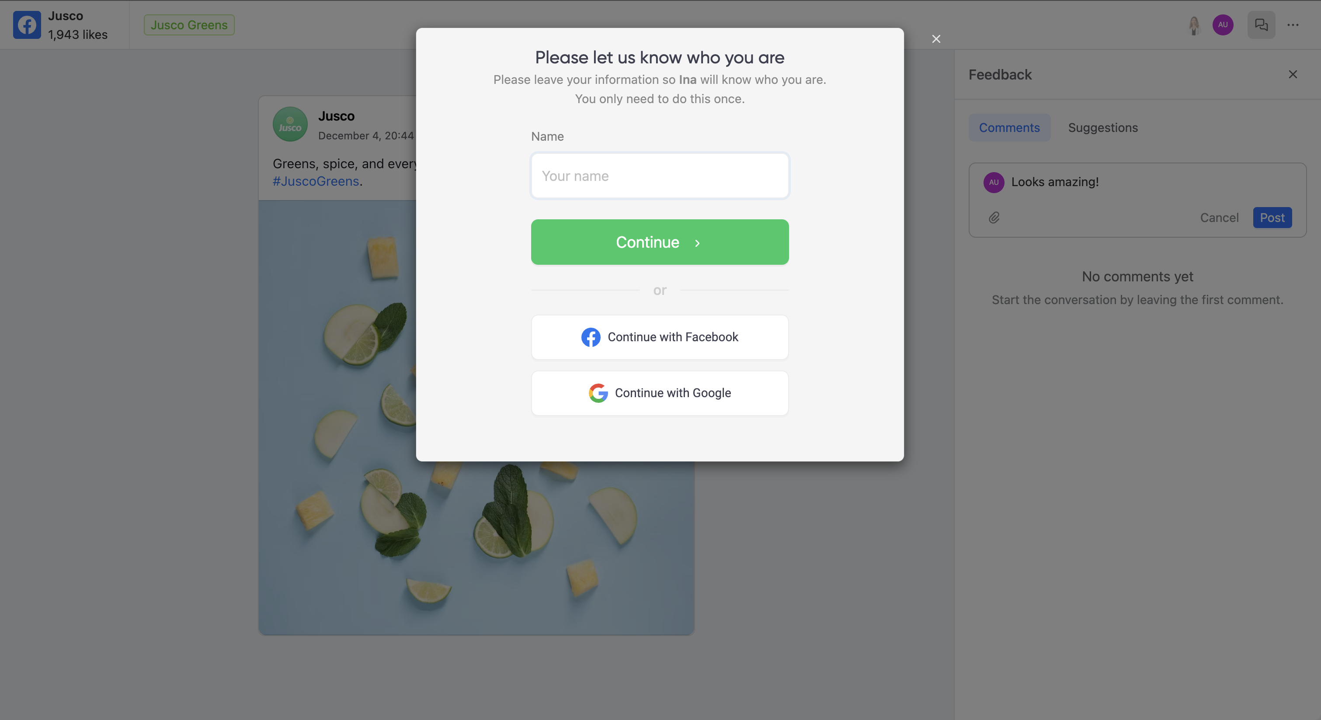Click the Jusco profile logo on post
This screenshot has height=720, width=1321.
(290, 124)
